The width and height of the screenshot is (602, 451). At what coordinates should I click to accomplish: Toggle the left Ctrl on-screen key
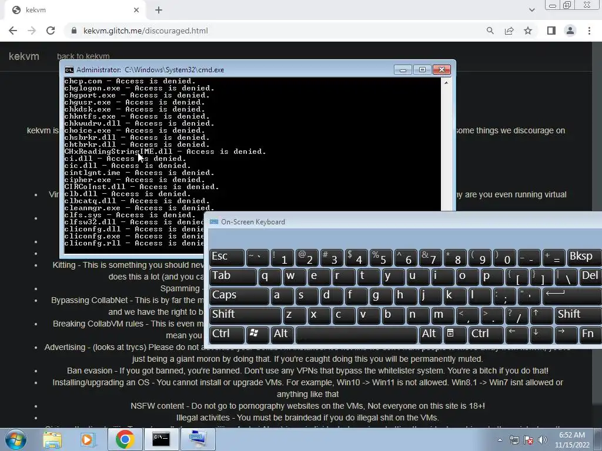tap(227, 334)
